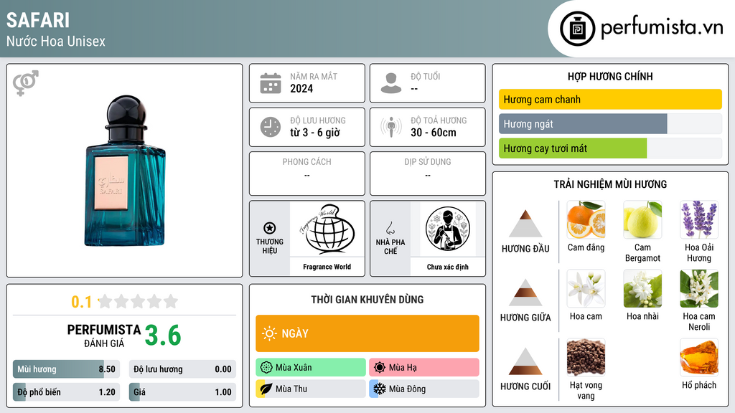Click the snowflake icon for Mùa Đông
735x413 pixels.
[x=380, y=389]
